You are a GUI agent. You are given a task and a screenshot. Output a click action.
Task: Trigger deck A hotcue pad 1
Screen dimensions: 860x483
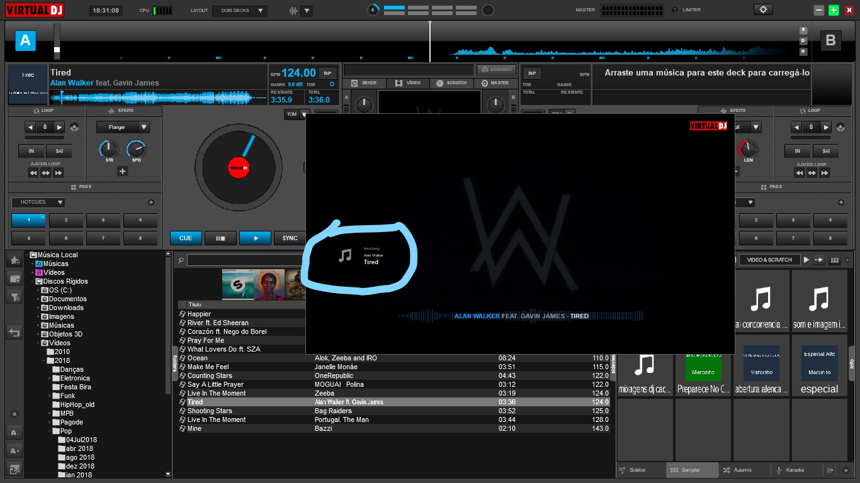pyautogui.click(x=28, y=220)
